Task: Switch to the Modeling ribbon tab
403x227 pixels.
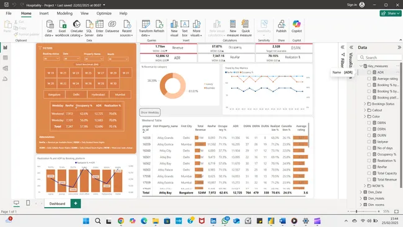Action: 64,14
